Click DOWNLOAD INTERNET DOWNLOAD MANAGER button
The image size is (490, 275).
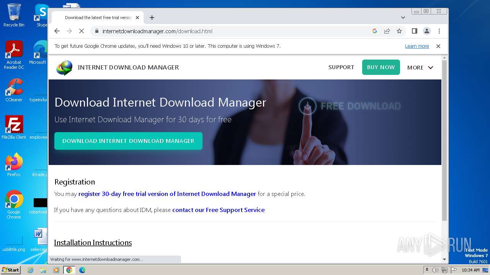[x=128, y=141]
